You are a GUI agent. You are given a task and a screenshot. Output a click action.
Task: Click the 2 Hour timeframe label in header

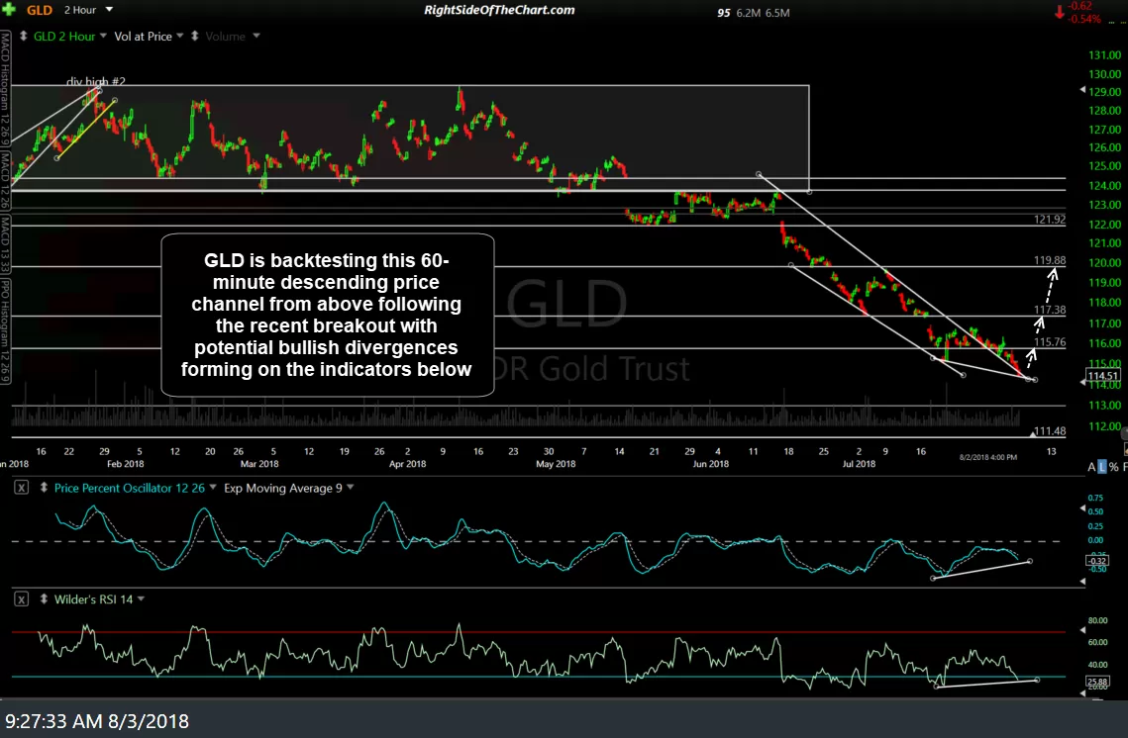[80, 10]
